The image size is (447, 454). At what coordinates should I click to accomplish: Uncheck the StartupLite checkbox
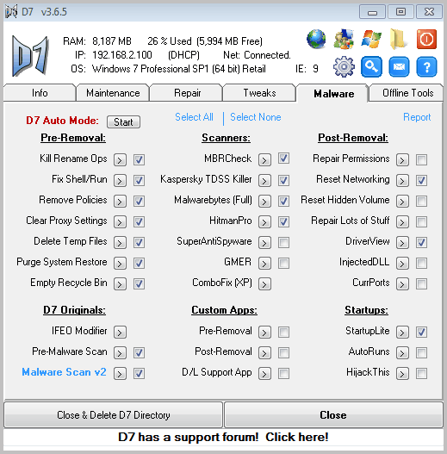421,332
